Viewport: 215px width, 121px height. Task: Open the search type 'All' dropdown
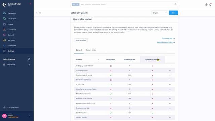tap(75, 4)
